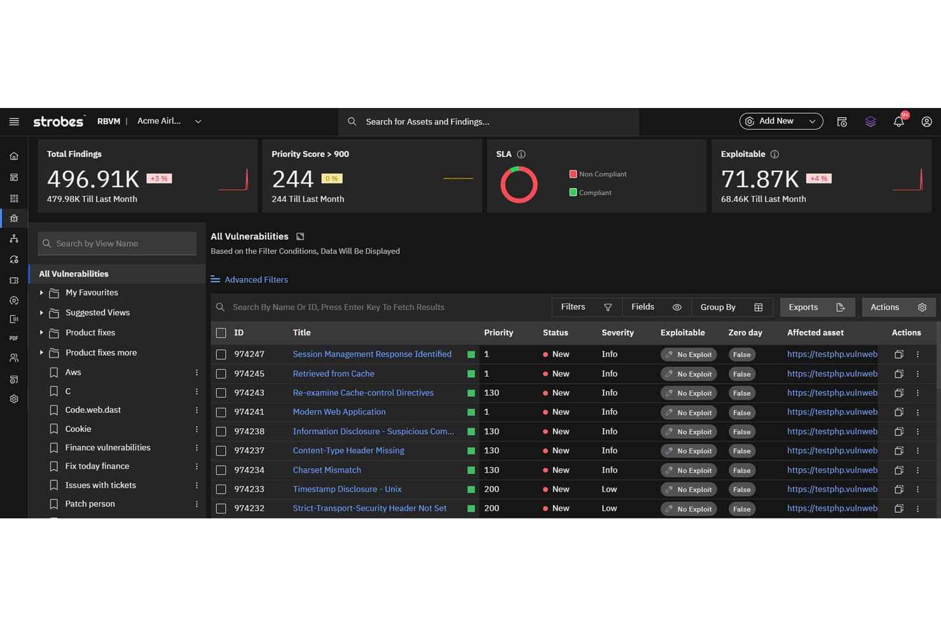Open options menu for Cookie view

[196, 429]
